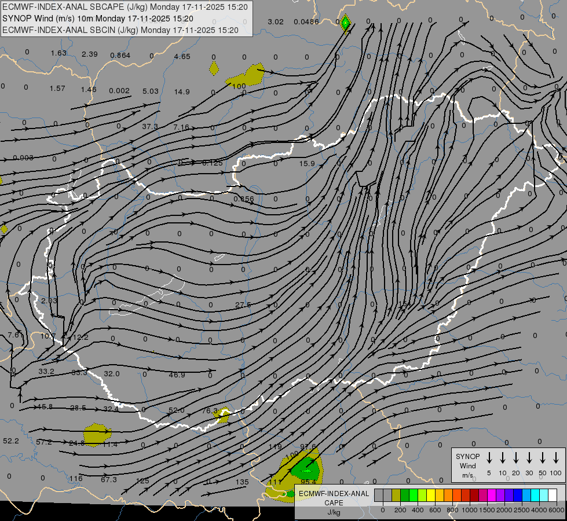Click the map value 15.9
This screenshot has height=521, width=567.
pyautogui.click(x=307, y=164)
